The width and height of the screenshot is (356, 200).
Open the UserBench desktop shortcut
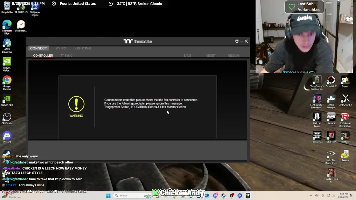click(21, 26)
